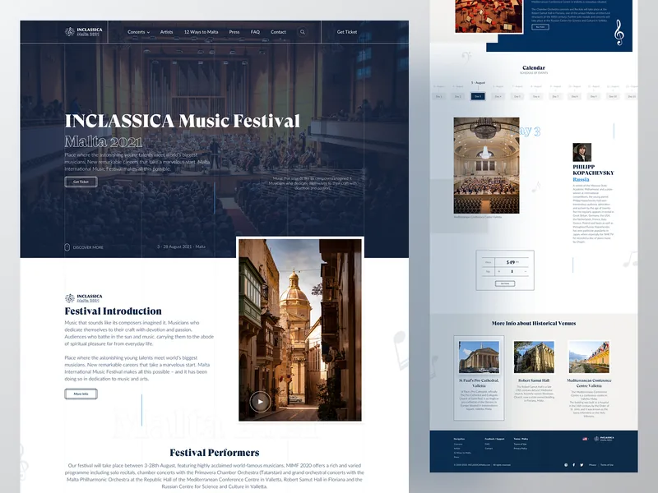Open the Robert Samut Hall venue photo
The width and height of the screenshot is (658, 493).
click(534, 357)
